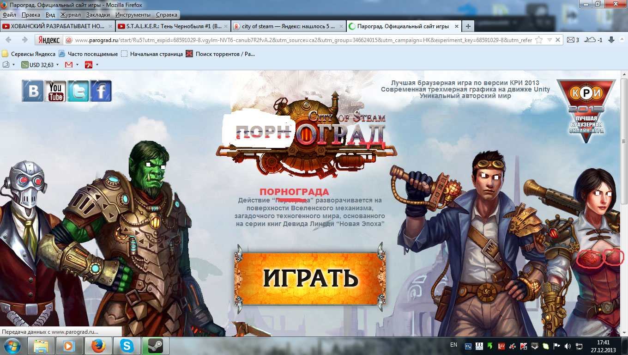Close the S.T.A.L.K.E.R. tab

[x=225, y=26]
